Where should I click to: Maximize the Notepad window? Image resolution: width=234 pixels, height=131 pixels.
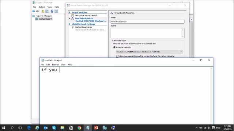201,60
